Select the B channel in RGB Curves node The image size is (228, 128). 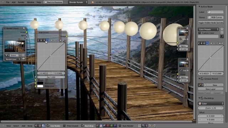47,40
